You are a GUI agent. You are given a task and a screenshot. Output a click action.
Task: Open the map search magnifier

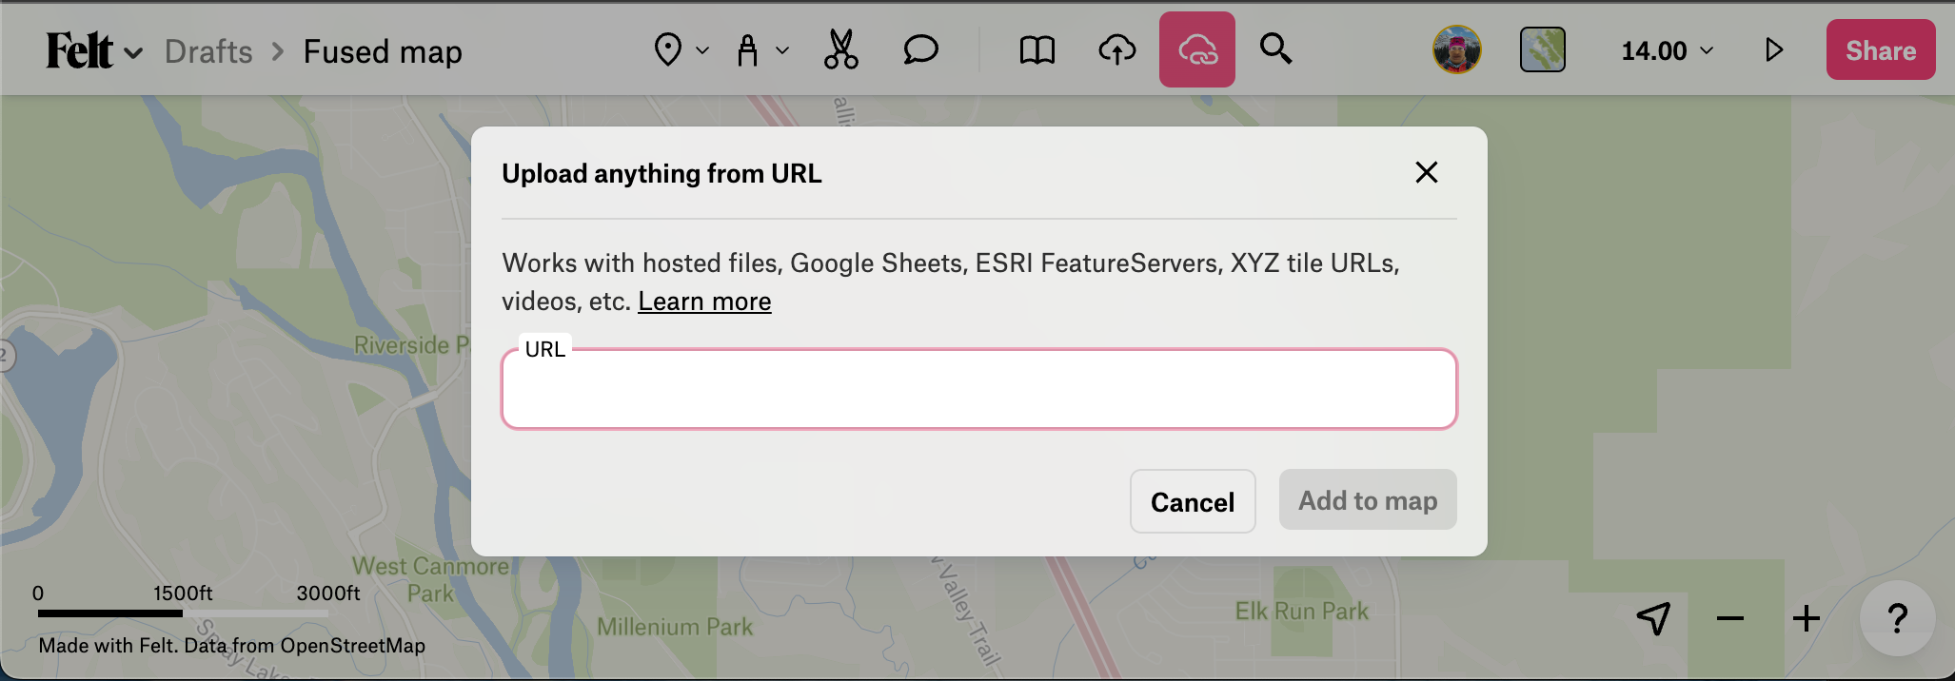[1275, 49]
